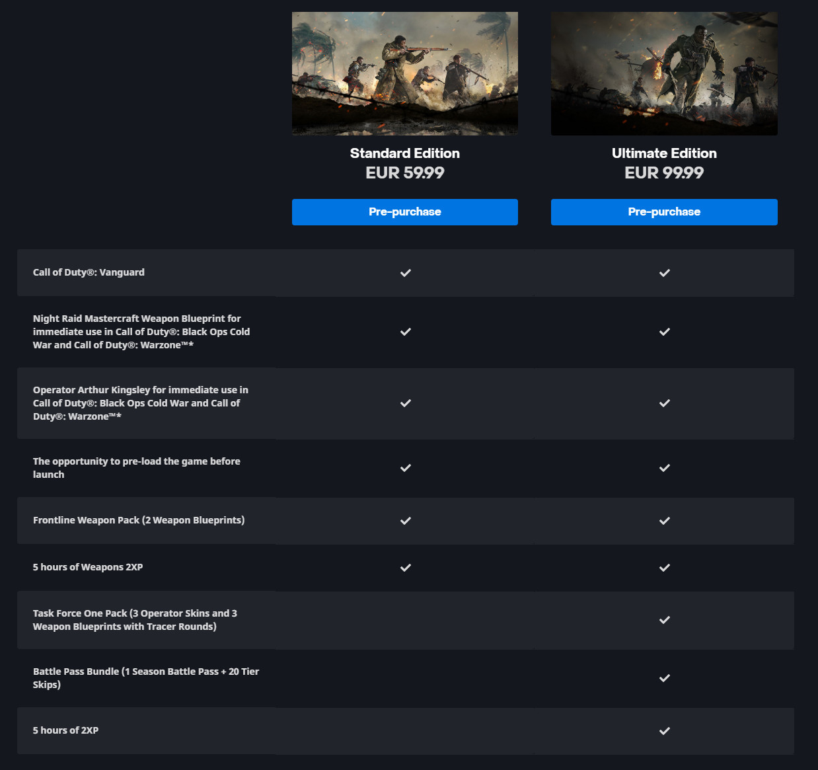Open the Standard Edition cover image

pyautogui.click(x=404, y=73)
